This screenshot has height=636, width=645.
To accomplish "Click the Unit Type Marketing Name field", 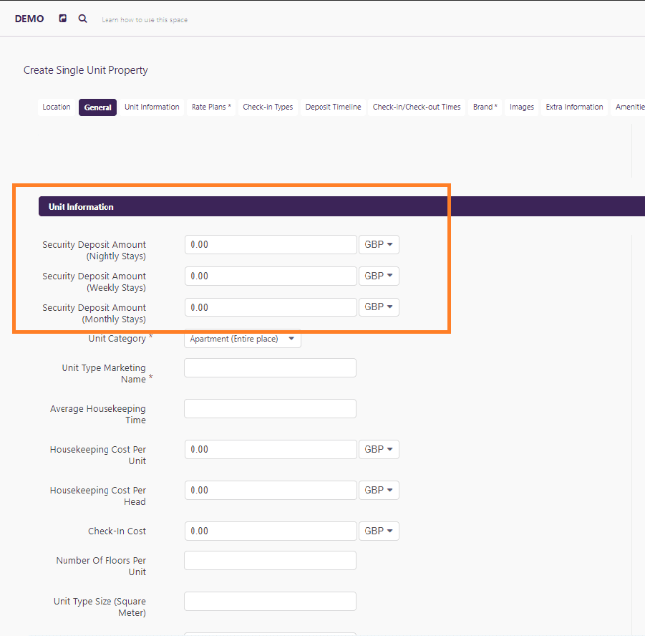I will 271,367.
